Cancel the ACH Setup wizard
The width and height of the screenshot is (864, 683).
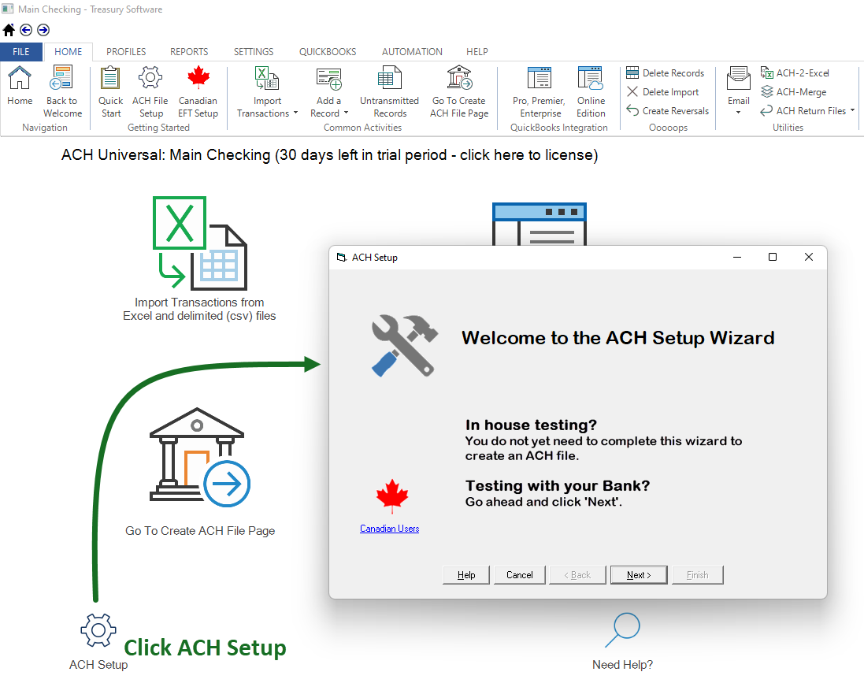click(x=520, y=575)
